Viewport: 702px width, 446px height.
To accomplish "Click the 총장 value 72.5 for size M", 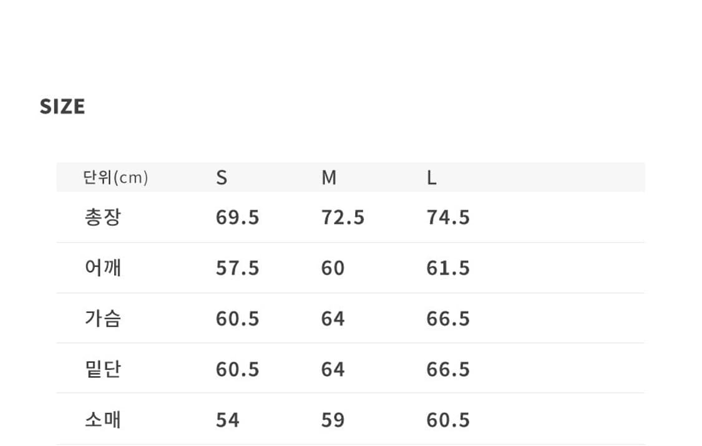I will pos(343,217).
